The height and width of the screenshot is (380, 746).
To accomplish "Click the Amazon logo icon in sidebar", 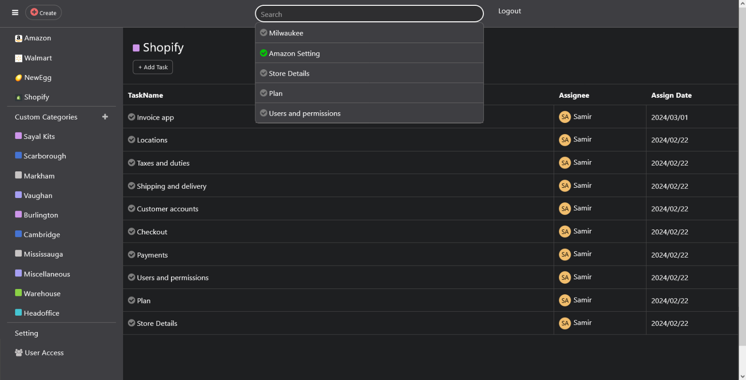I will tap(18, 38).
